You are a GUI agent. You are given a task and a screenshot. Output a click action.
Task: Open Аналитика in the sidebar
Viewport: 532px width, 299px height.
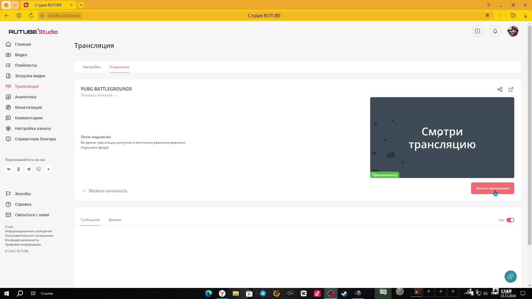(25, 97)
